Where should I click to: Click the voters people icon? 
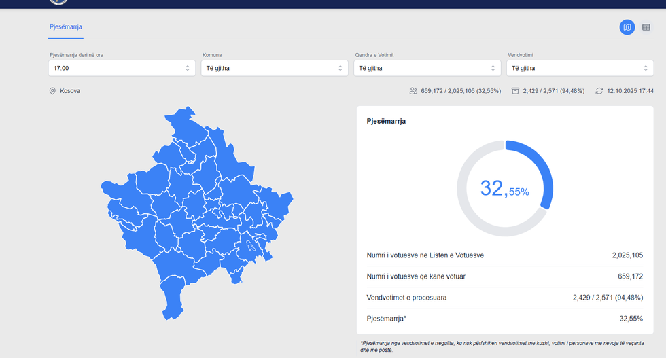(x=413, y=90)
